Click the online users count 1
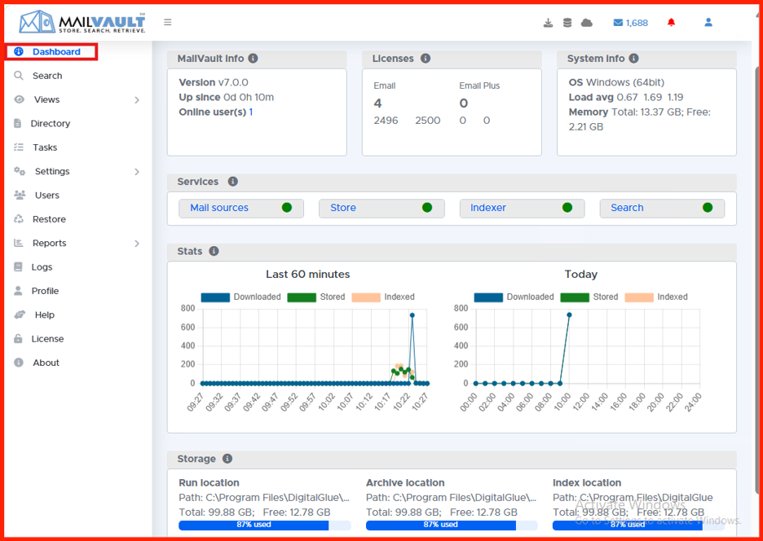Viewport: 763px width, 541px height. [x=251, y=112]
